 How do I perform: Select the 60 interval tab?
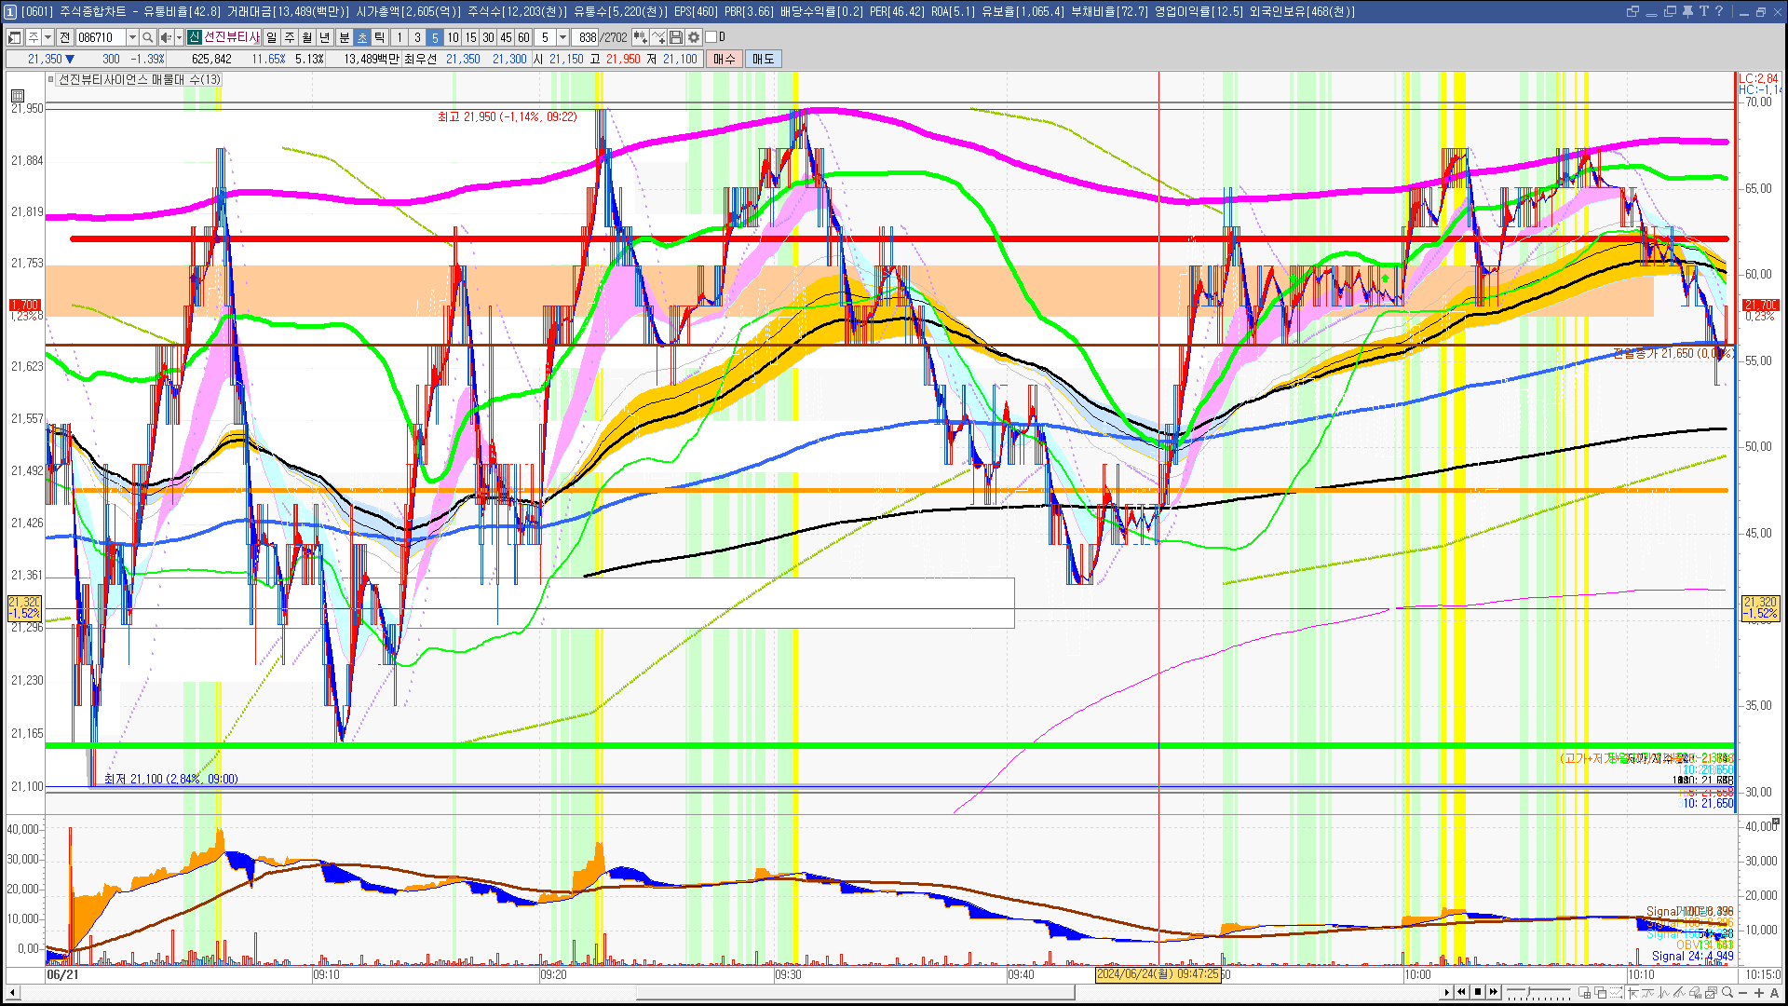(x=523, y=37)
